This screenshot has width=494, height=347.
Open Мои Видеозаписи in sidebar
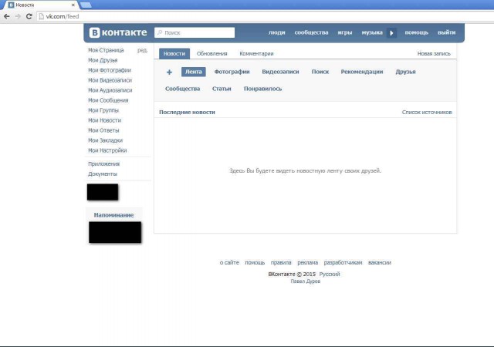110,80
